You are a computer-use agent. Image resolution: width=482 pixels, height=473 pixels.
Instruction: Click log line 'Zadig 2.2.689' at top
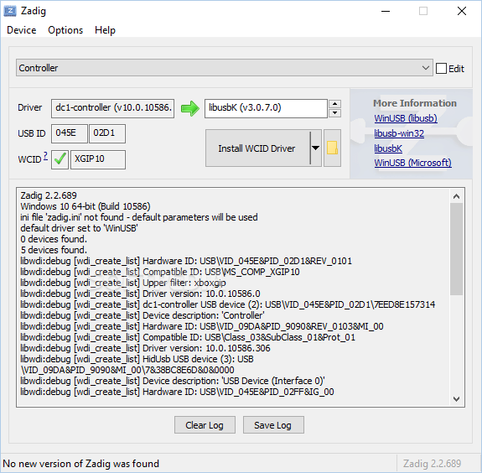click(49, 195)
